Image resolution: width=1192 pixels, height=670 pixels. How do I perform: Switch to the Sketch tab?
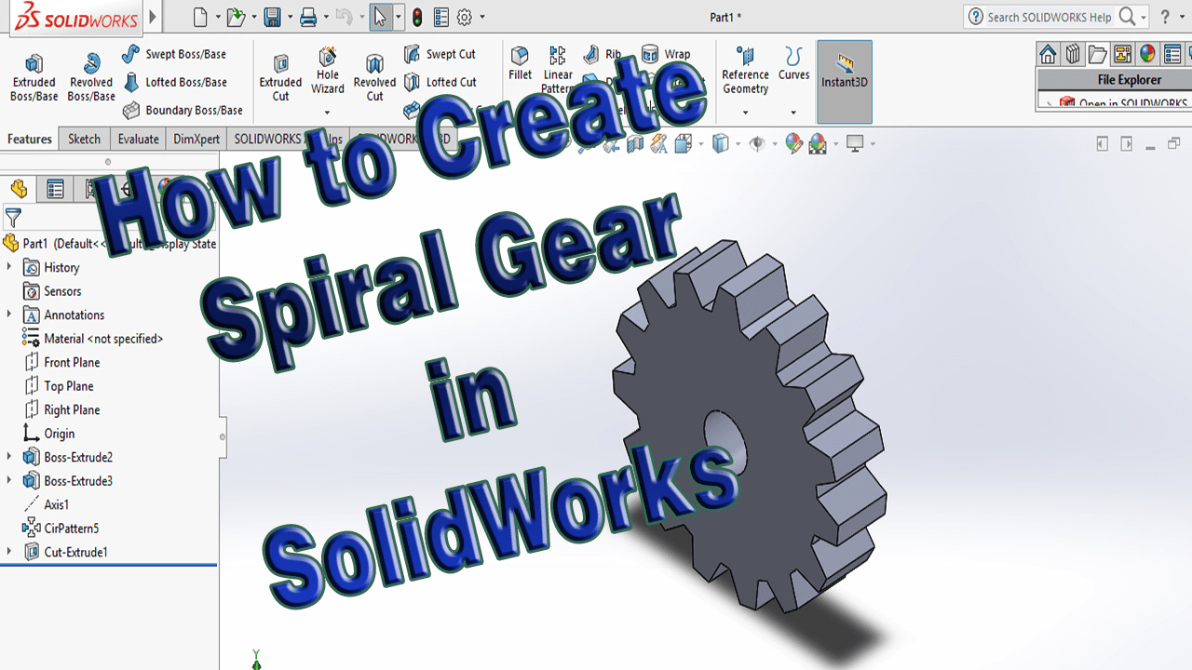84,139
